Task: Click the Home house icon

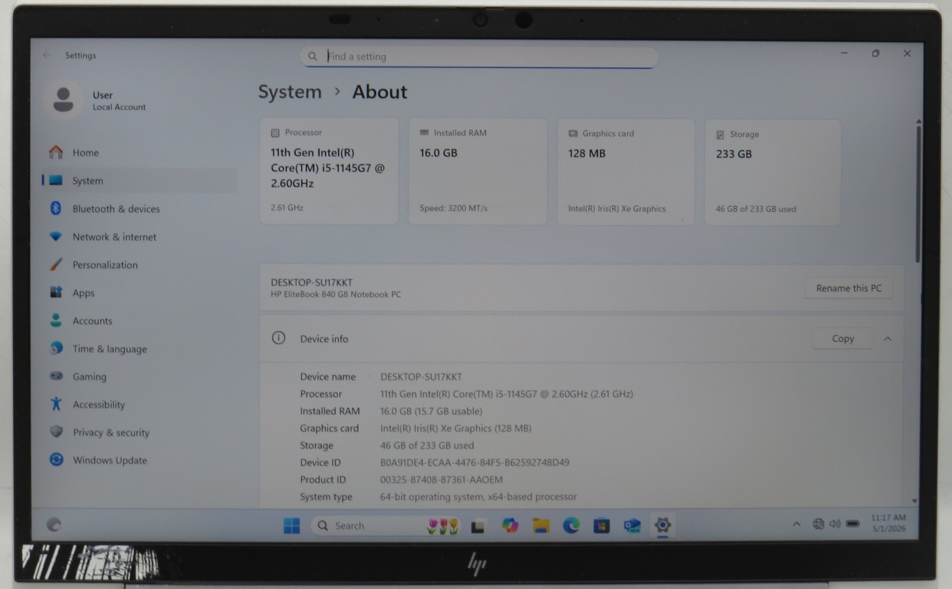Action: (x=56, y=152)
